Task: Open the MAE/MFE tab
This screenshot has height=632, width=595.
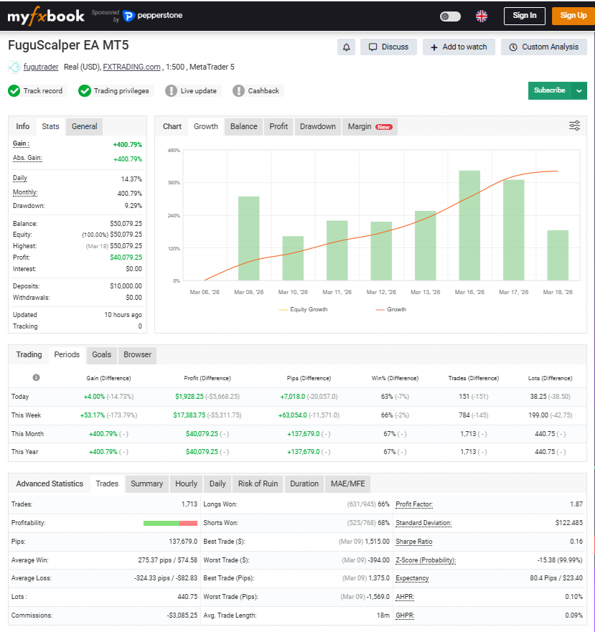Action: (347, 484)
